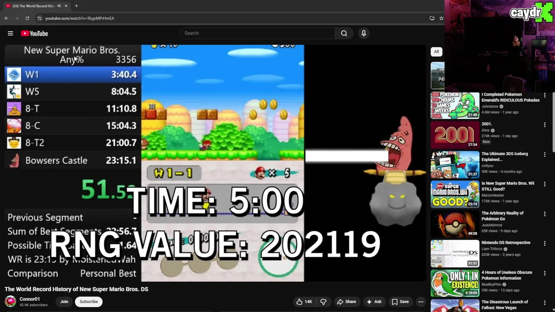Open New Super Mario Bros. Wii thumbnail
Viewport: 555px width, 312px height.
tap(455, 194)
